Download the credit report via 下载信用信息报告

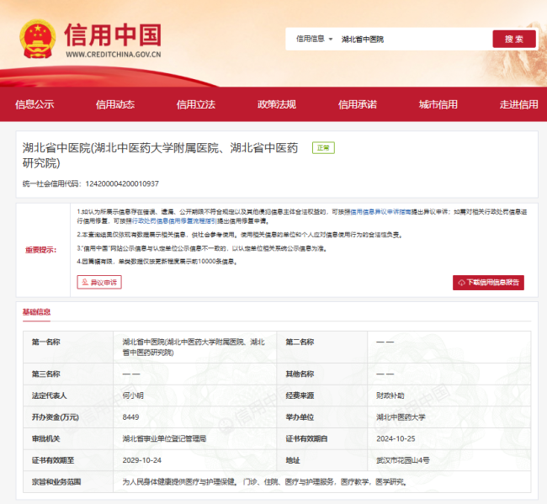click(488, 283)
